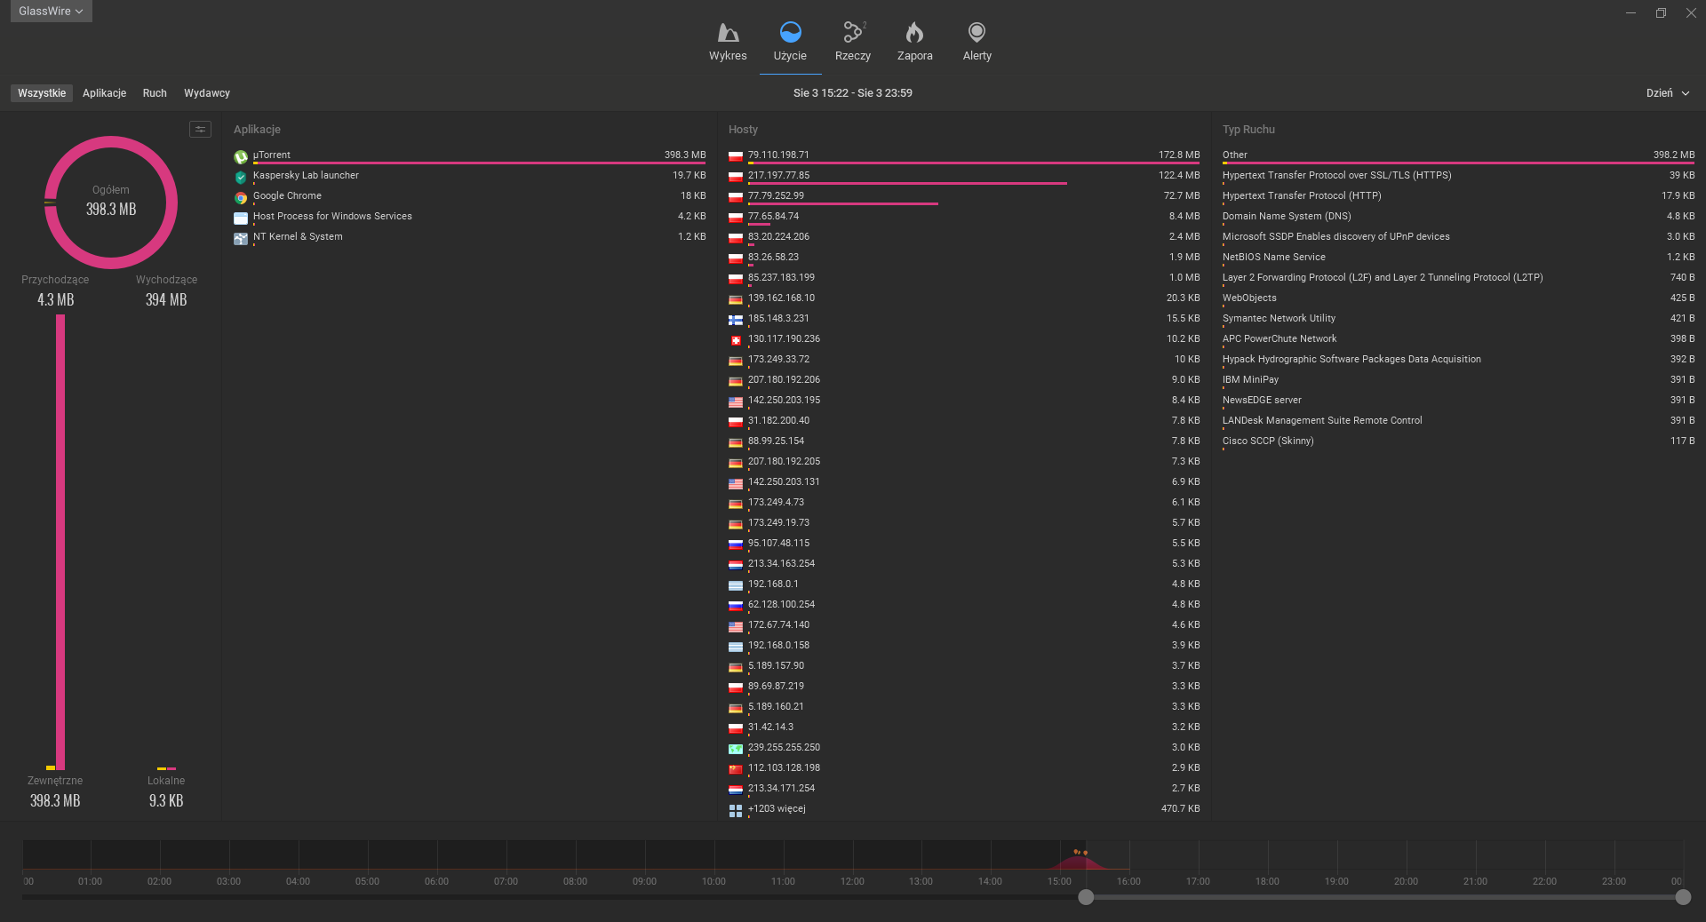Screen dimensions: 1706x922
Task: Open the GlassWire main menu dropdown
Action: (51, 12)
